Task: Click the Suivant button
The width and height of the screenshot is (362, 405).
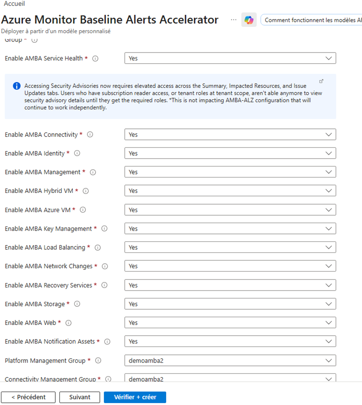Action: [79, 397]
